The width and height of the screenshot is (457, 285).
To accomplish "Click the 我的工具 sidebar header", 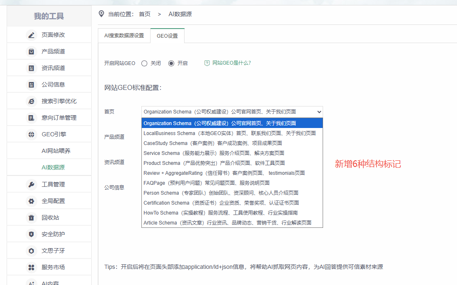I will [x=49, y=16].
